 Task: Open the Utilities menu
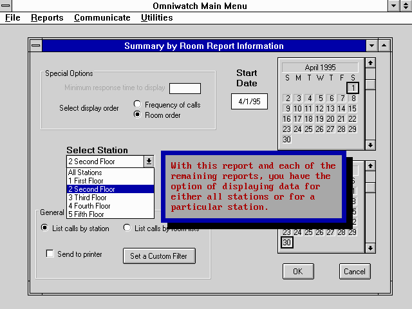[x=157, y=18]
